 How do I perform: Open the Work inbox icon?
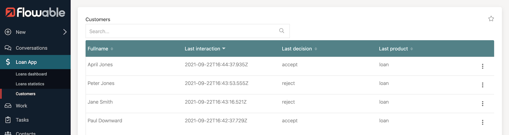(8, 106)
